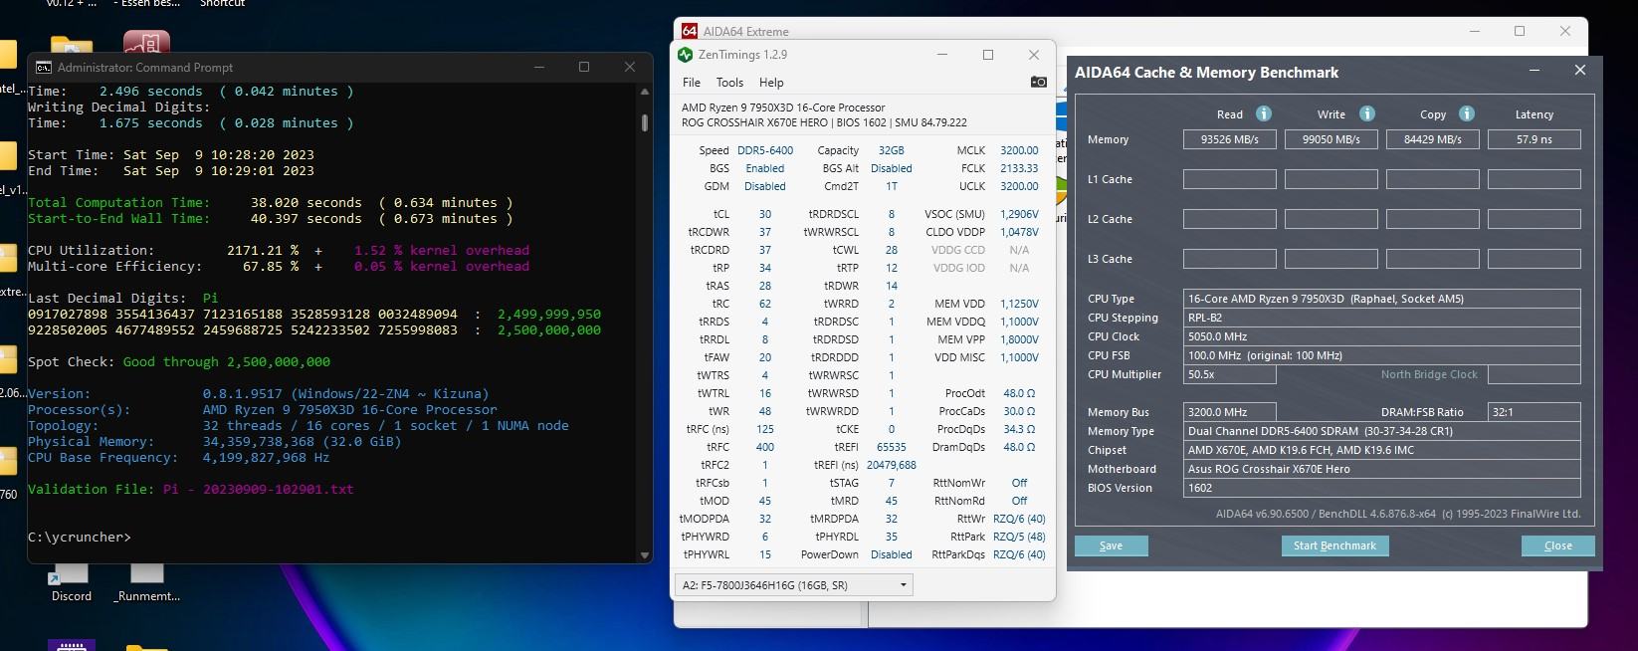Click the CPU Multiplier value 50.5x
1638x651 pixels.
tap(1230, 374)
